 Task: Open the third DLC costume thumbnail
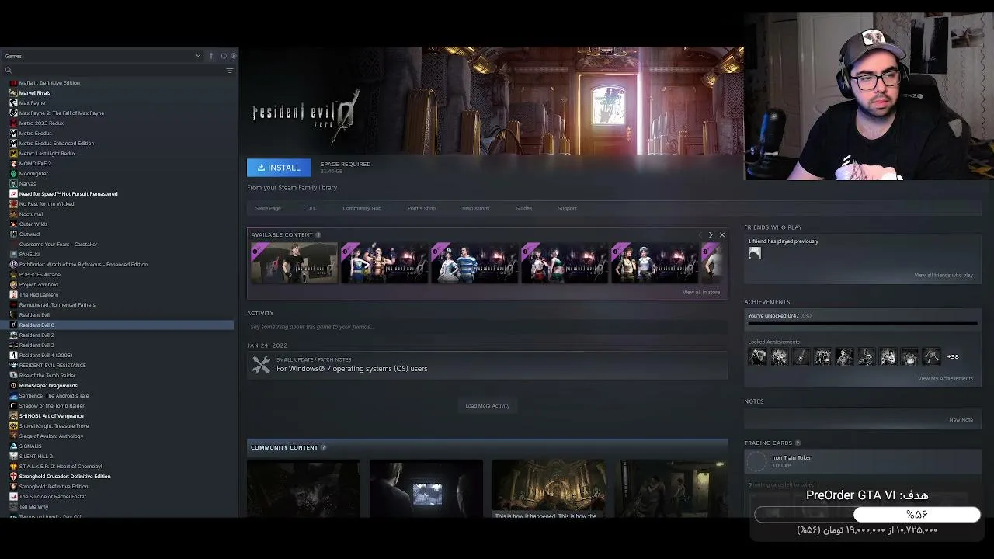474,262
